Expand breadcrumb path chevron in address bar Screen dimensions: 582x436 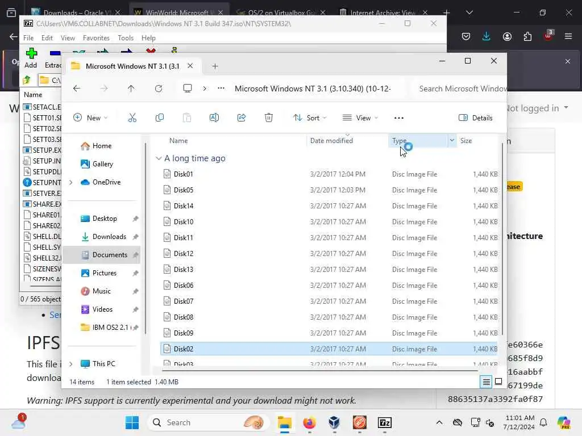pos(205,89)
